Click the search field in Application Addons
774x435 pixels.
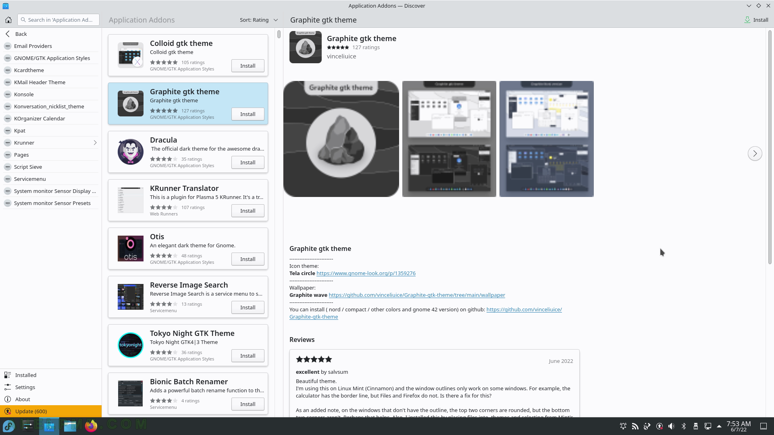[58, 20]
